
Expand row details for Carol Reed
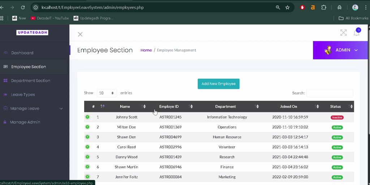[x=87, y=147]
